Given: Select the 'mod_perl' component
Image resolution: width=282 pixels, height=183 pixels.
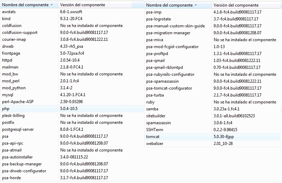Looking at the screenshot, I should coord(11,81).
